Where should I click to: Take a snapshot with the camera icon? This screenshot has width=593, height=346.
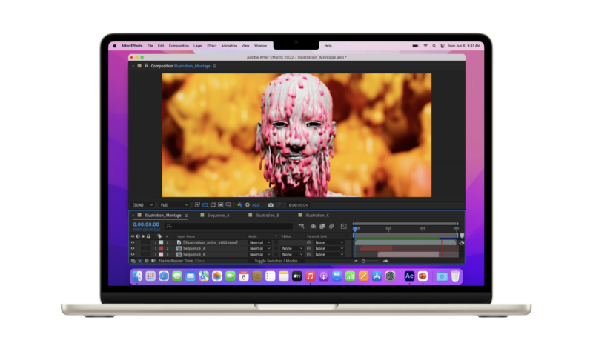pos(271,205)
